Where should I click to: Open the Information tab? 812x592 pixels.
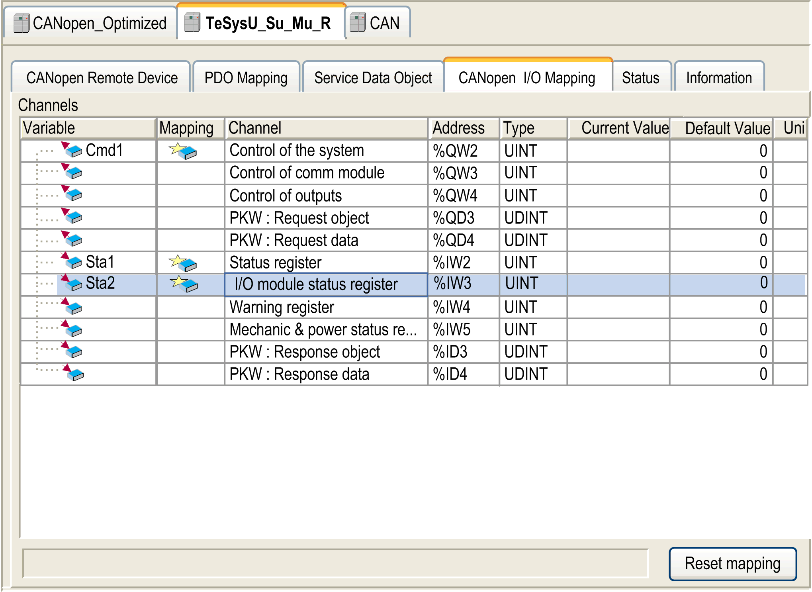point(719,78)
